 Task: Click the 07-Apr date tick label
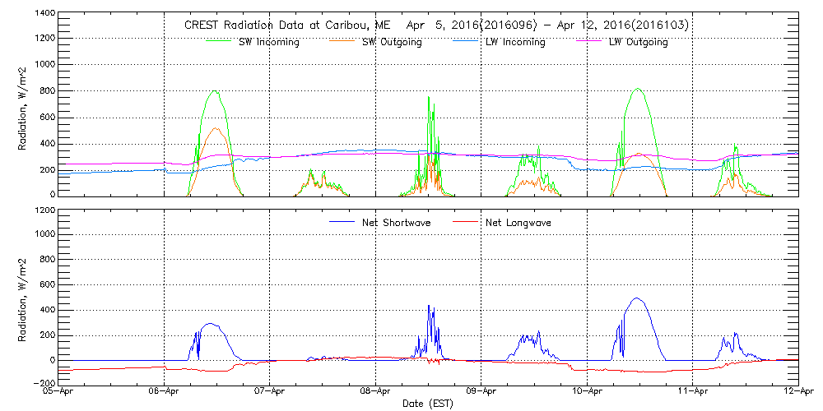coord(270,392)
